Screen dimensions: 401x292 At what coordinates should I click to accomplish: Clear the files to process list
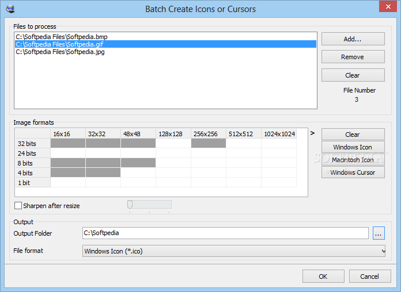point(353,75)
